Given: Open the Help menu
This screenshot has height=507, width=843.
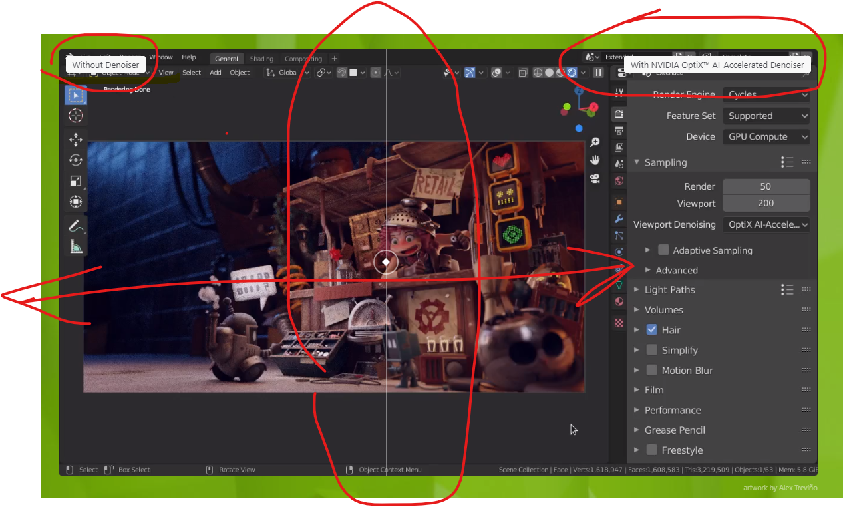Looking at the screenshot, I should [x=189, y=57].
